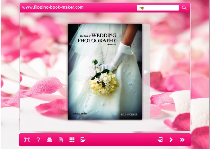Open www.flipping-book-maker.com link
The height and width of the screenshot is (149, 210).
coord(53,7)
